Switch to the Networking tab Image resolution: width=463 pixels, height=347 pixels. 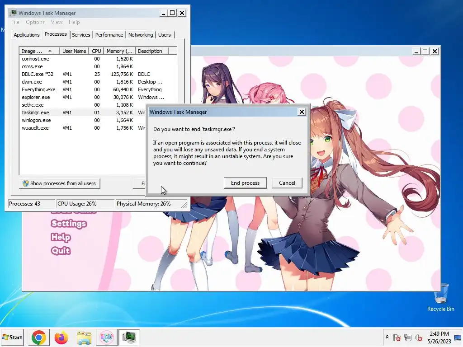pos(141,35)
